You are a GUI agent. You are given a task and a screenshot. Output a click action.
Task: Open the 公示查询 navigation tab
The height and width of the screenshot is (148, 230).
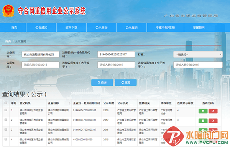click(102, 28)
